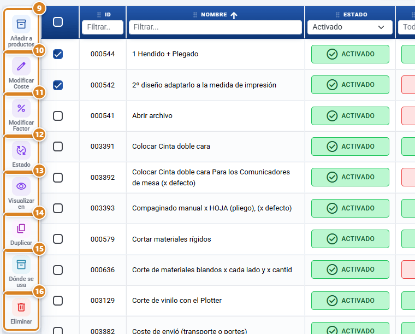Click ACTIVADO status of row 003393
415x334 pixels.
pos(350,208)
